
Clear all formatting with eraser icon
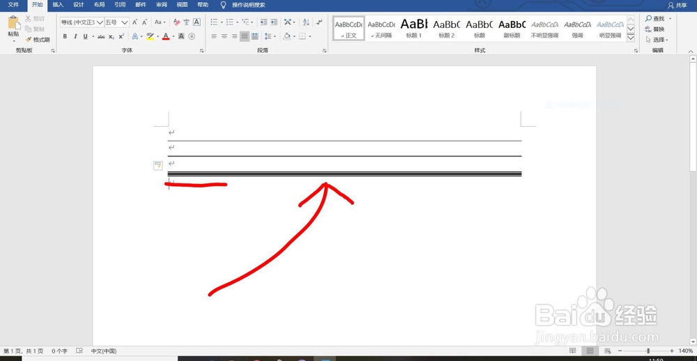tap(176, 22)
